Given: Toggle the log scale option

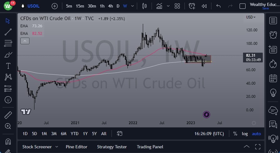Looking at the screenshot, I should point(245,134).
